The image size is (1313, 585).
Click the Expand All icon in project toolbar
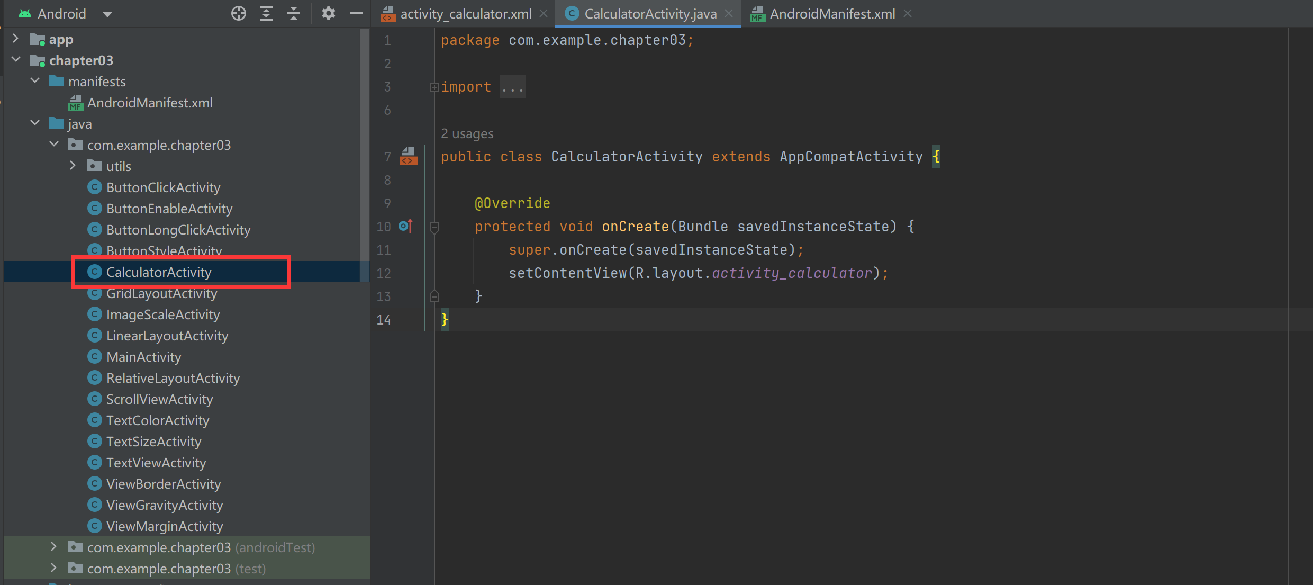tap(266, 14)
